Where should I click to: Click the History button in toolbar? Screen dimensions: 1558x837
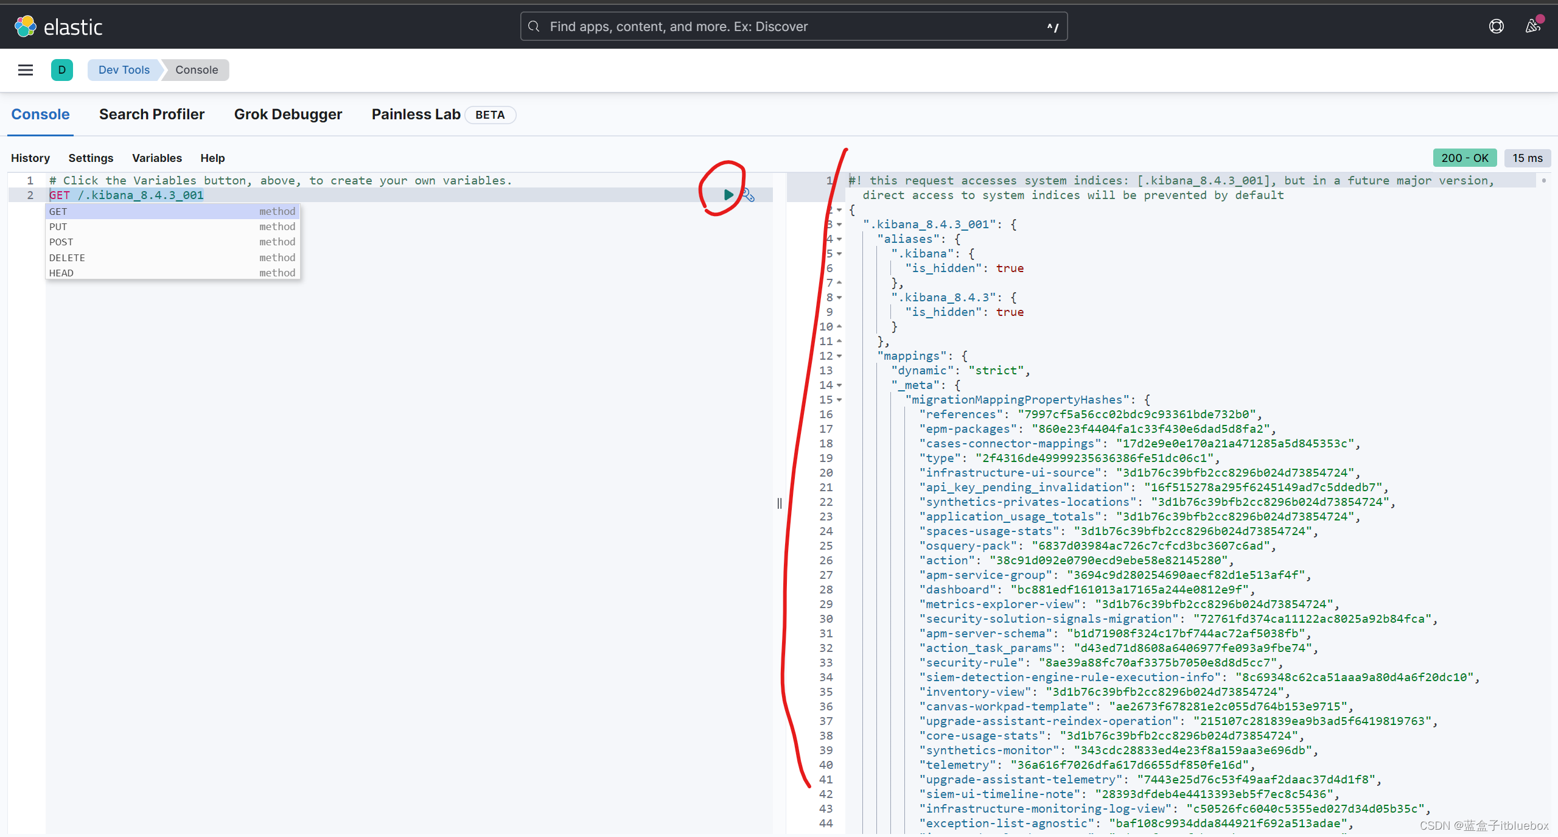[30, 158]
